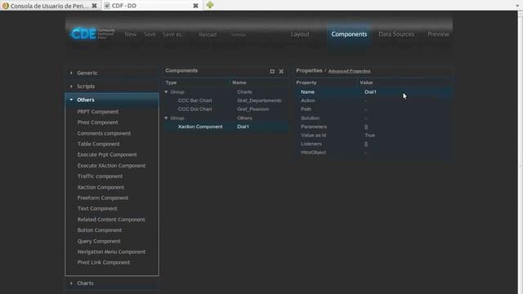Add a Query Component

pos(99,241)
